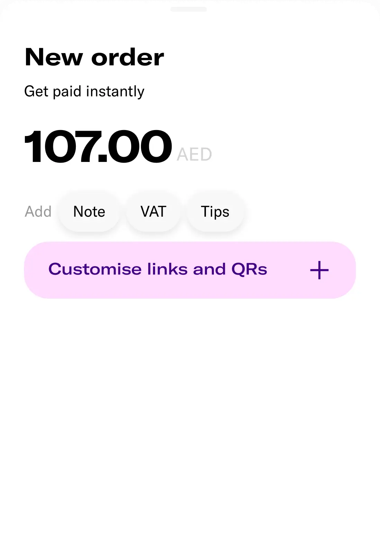Change currency by clicking AED
Screen dimensions: 380x557
[x=194, y=154]
